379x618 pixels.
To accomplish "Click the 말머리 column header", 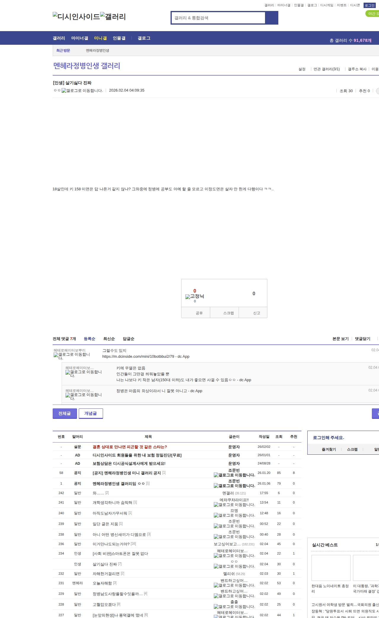I will click(x=78, y=437).
